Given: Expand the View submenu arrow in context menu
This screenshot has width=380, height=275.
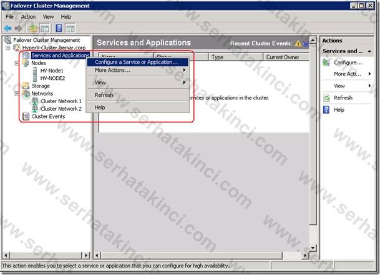Looking at the screenshot, I should coord(185,82).
